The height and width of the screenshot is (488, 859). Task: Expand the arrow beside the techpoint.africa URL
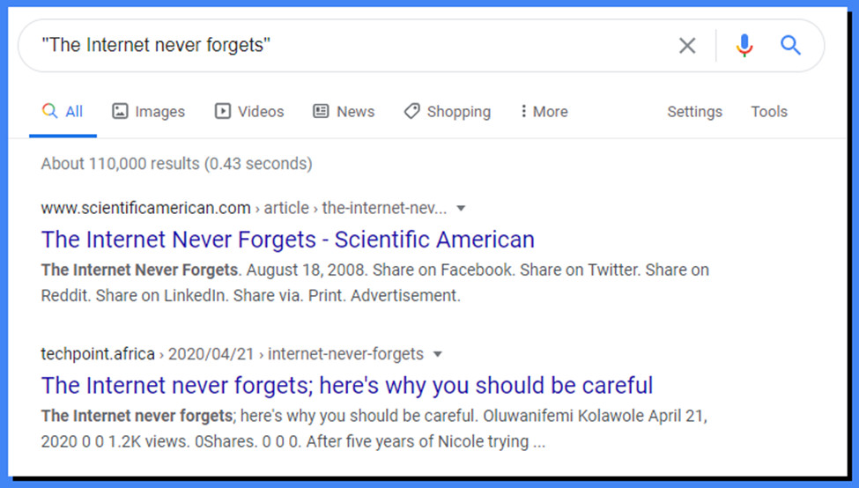[x=438, y=354]
